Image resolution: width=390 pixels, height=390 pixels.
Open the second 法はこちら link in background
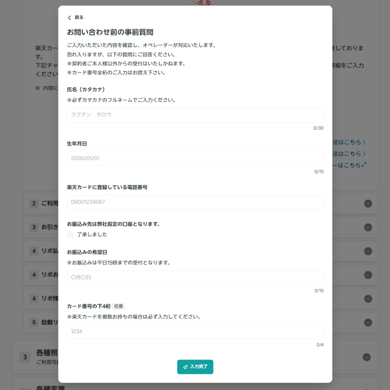point(349,154)
